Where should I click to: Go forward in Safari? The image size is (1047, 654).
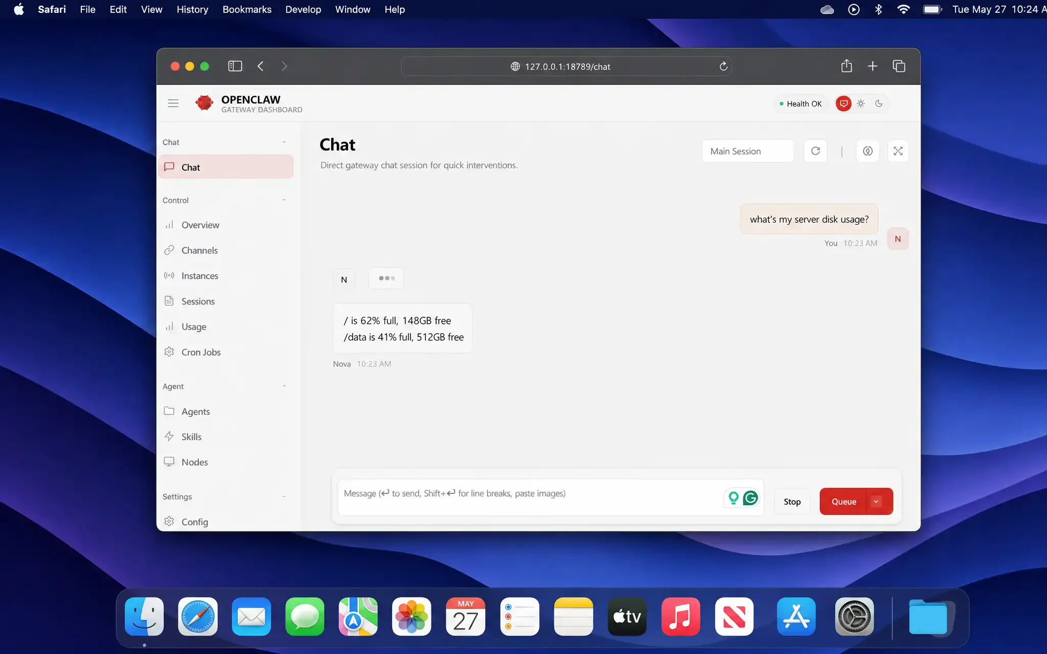[284, 66]
